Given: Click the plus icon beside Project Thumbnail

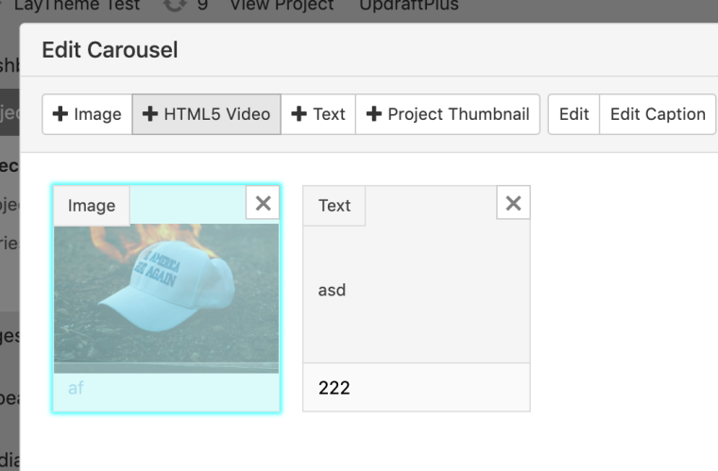Looking at the screenshot, I should click(x=374, y=114).
